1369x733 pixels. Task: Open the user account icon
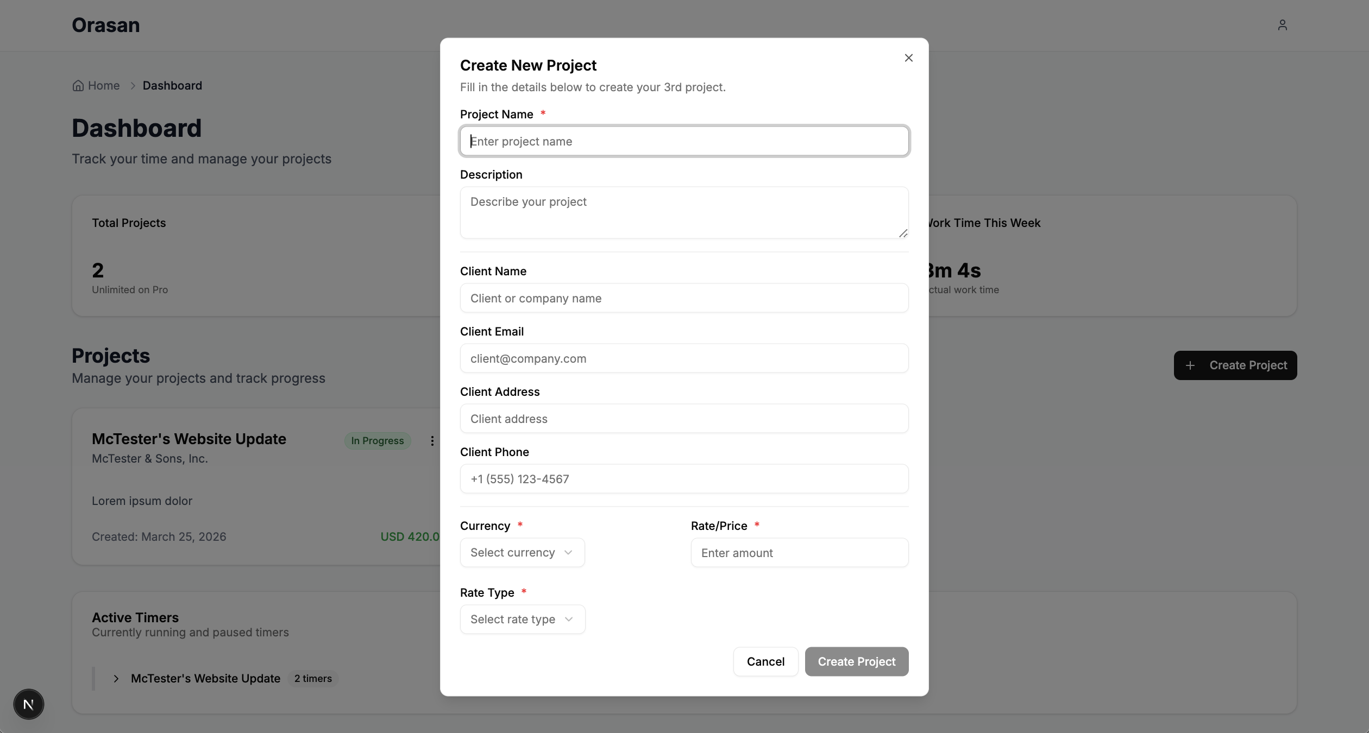click(x=1282, y=25)
